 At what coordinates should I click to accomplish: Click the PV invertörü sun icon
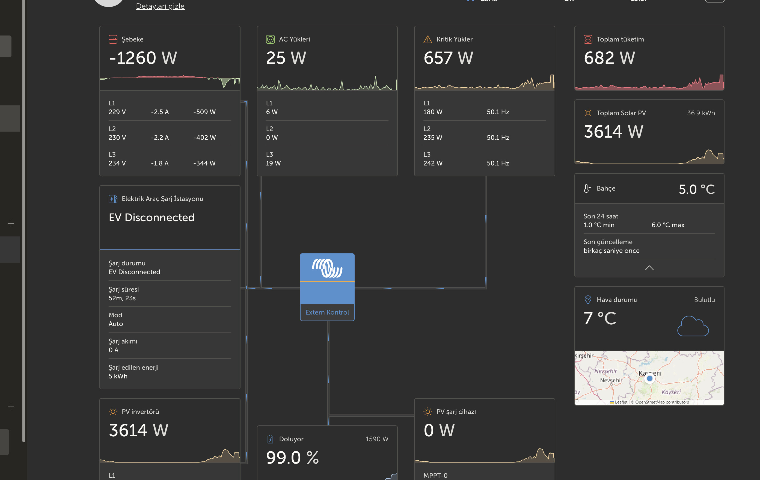pyautogui.click(x=113, y=411)
